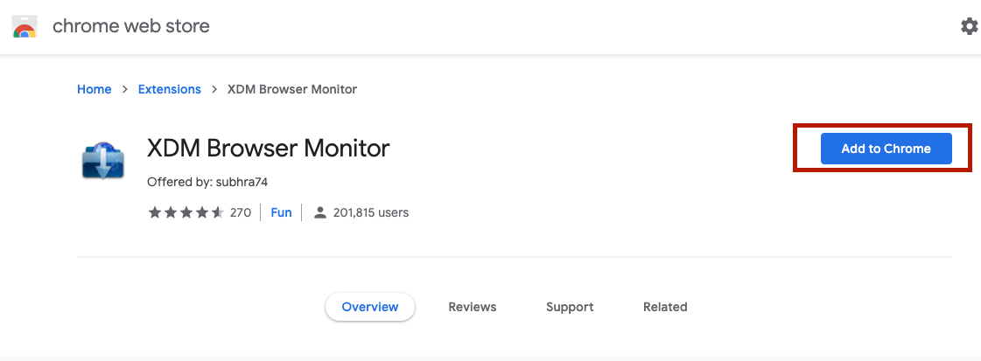
Task: Click the users person icon
Action: click(x=320, y=212)
